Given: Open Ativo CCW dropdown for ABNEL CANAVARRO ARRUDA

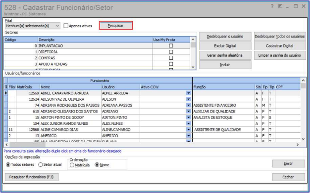Looking at the screenshot, I should (x=188, y=93).
